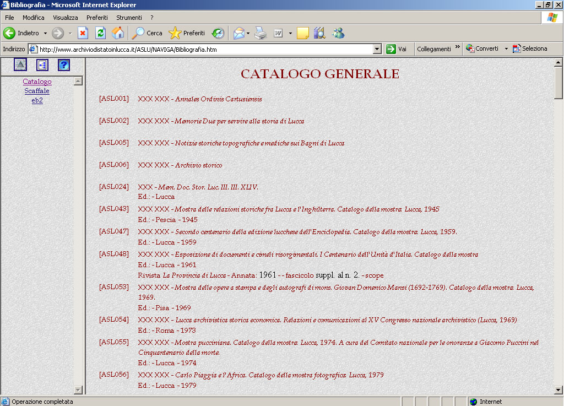This screenshot has width=564, height=406.
Task: Open the Indietro back history dropdown arrow
Action: 45,33
